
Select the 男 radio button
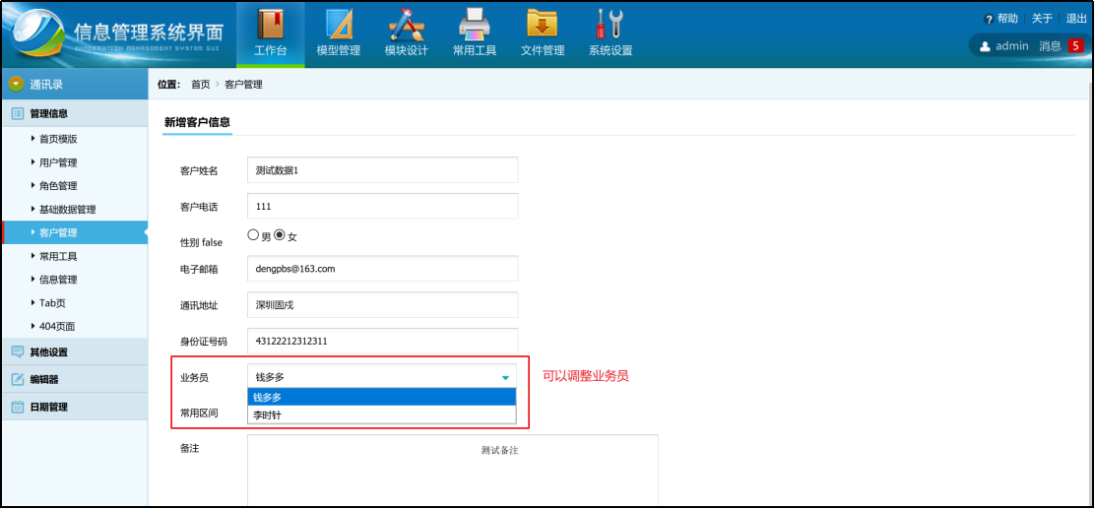point(253,235)
